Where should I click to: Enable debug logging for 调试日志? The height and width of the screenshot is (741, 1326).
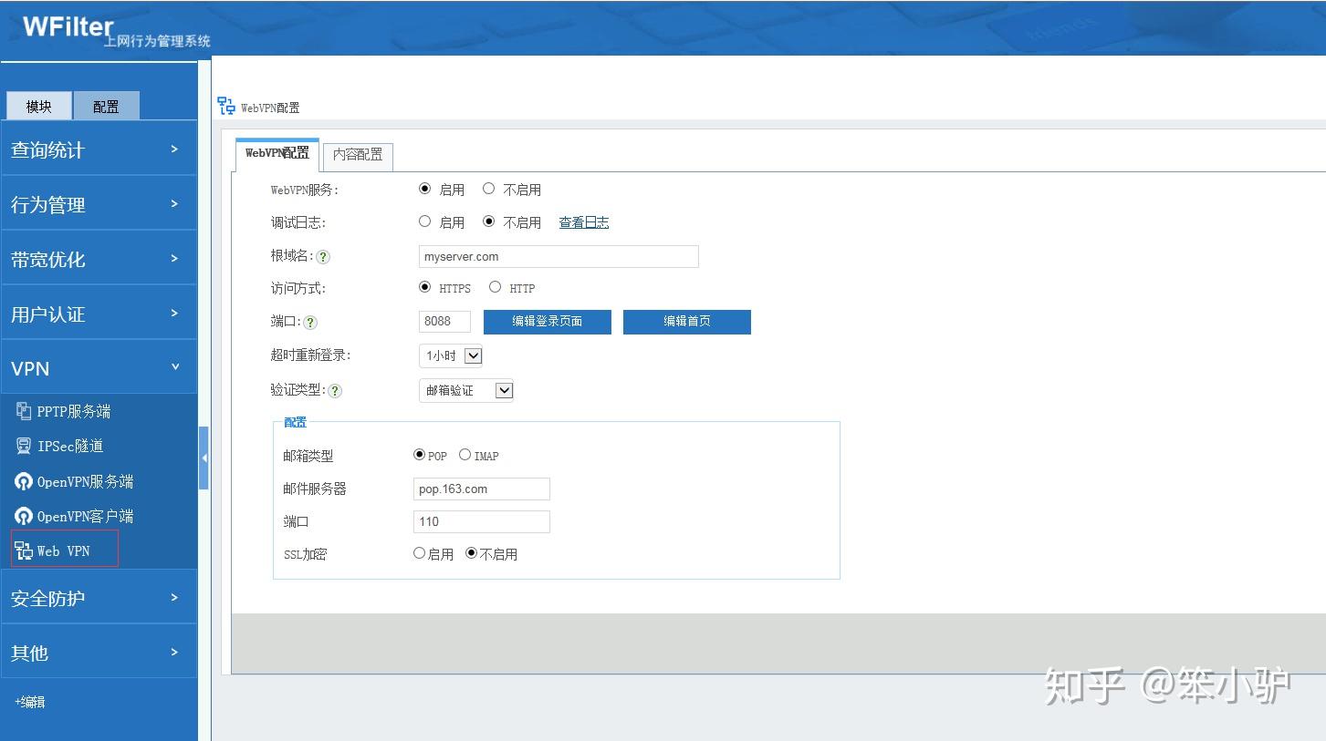[x=425, y=221]
